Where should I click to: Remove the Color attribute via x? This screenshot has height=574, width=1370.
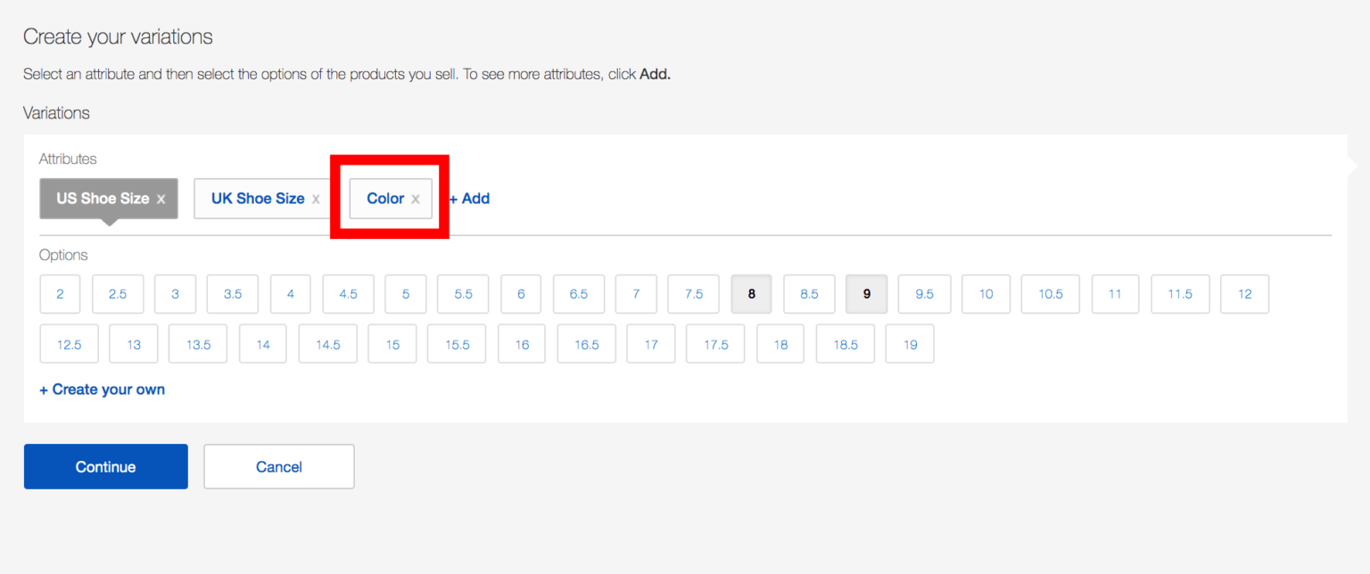(416, 200)
